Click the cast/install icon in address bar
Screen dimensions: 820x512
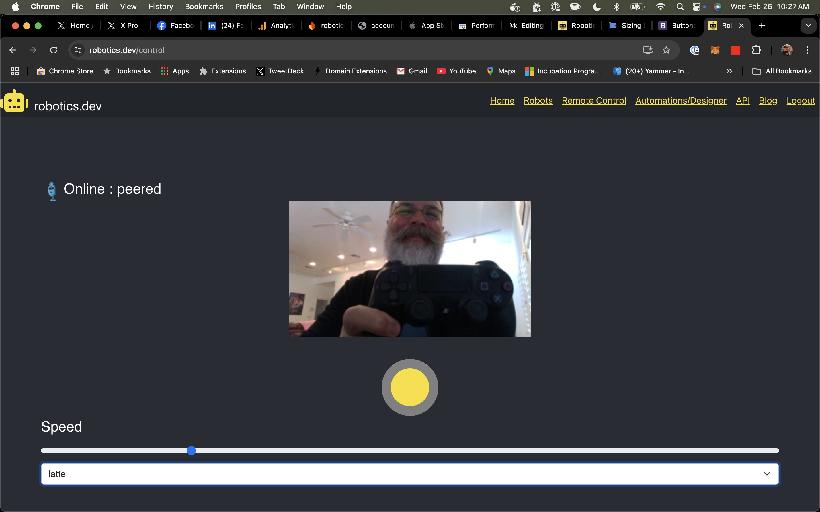pos(647,50)
